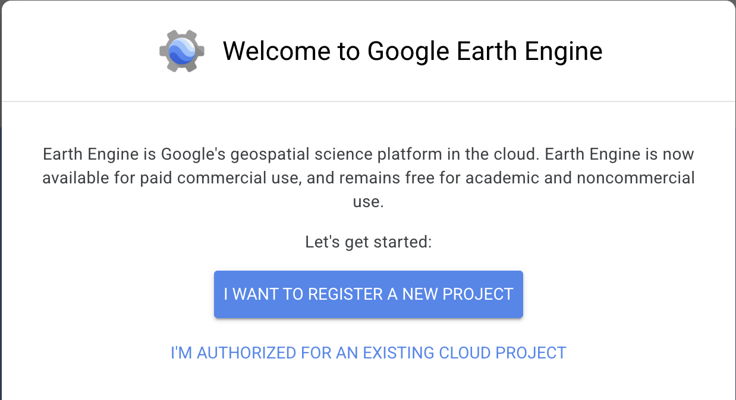Click the Welcome to Google Earth Engine heading

[x=412, y=51]
